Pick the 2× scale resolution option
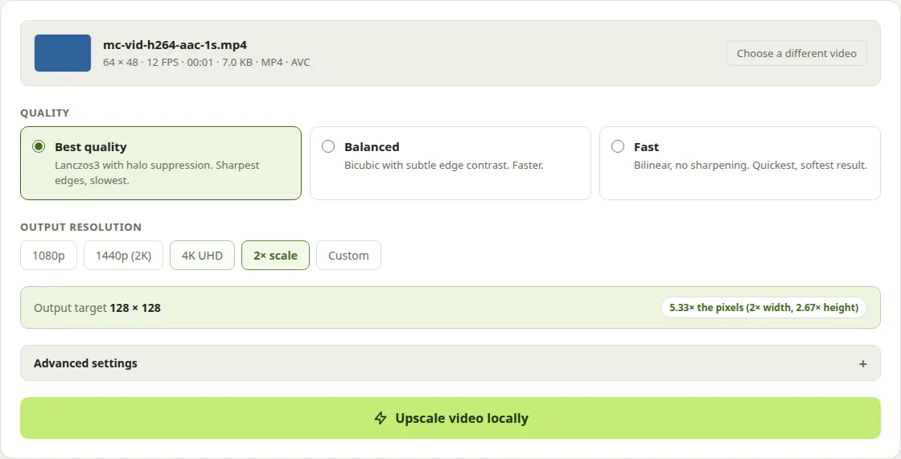Screen dimensions: 901x459 (x=275, y=255)
